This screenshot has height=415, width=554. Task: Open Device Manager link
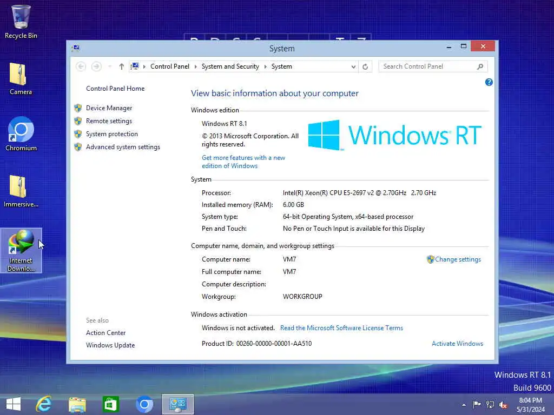click(109, 108)
